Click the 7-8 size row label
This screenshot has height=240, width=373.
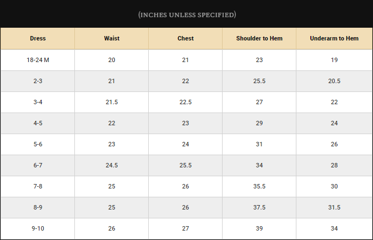point(38,186)
